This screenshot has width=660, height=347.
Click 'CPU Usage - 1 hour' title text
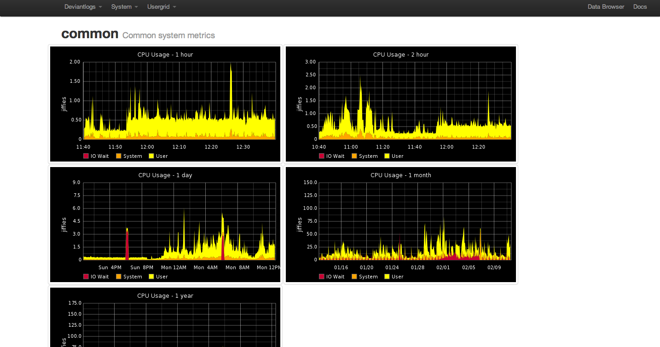pyautogui.click(x=165, y=55)
